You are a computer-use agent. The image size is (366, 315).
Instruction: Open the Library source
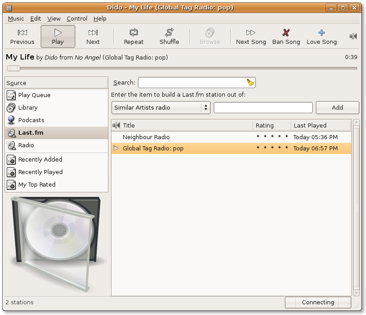coord(56,108)
